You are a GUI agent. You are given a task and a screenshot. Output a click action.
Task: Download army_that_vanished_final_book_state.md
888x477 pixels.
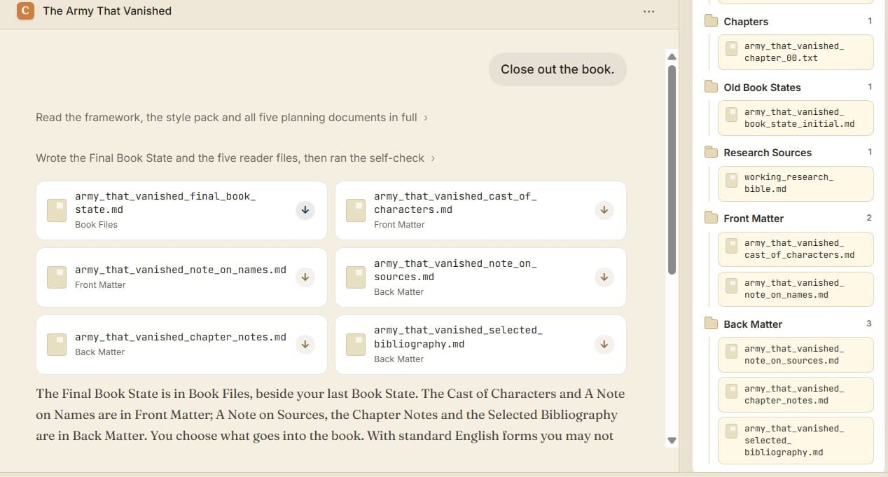[305, 210]
